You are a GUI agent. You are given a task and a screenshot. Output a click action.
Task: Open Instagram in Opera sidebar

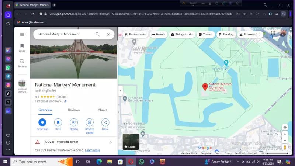coord(8,85)
